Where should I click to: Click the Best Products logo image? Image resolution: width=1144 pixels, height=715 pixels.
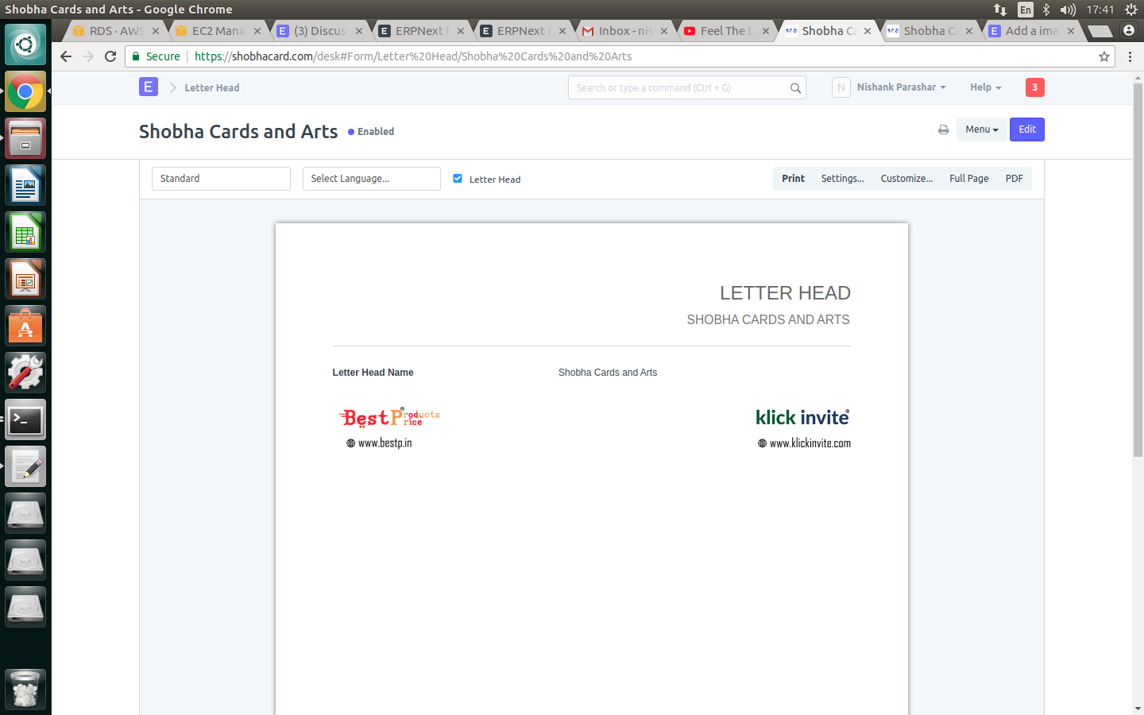[389, 417]
